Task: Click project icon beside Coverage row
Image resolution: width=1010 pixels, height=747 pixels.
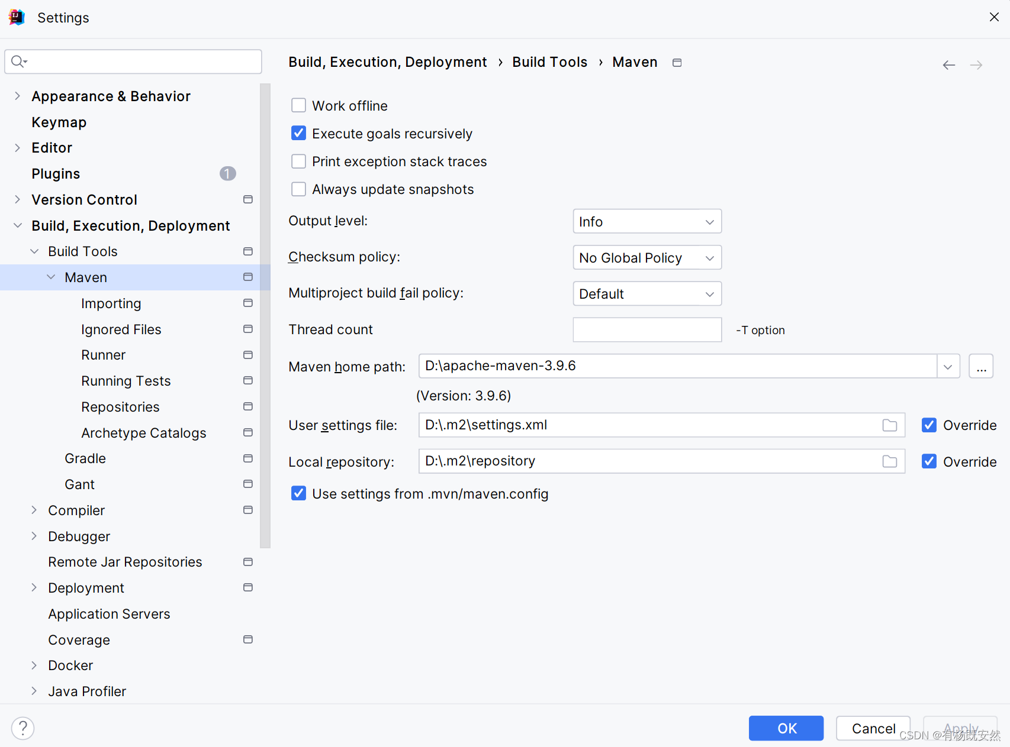Action: [248, 639]
